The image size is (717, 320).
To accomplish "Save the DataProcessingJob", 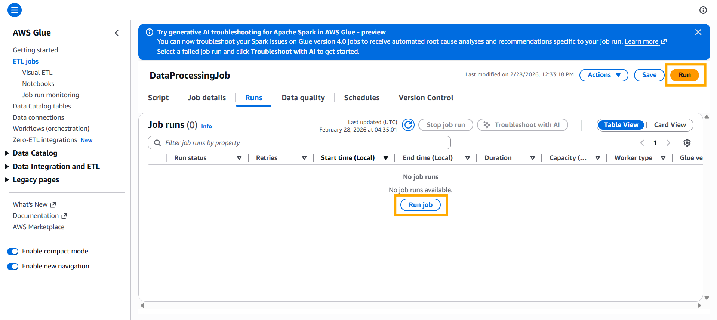I will coord(649,75).
